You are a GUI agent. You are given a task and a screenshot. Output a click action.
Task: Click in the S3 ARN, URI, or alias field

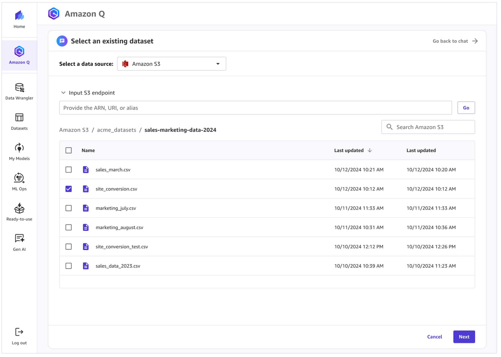point(255,108)
